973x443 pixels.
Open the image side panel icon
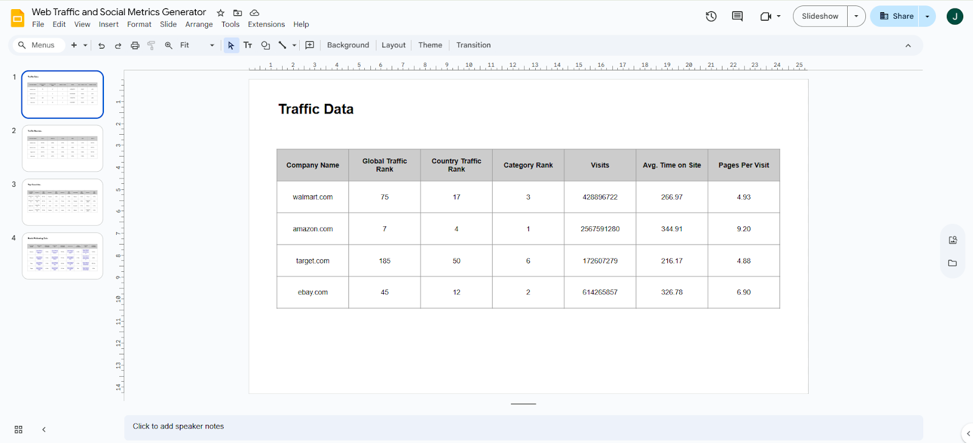point(953,240)
